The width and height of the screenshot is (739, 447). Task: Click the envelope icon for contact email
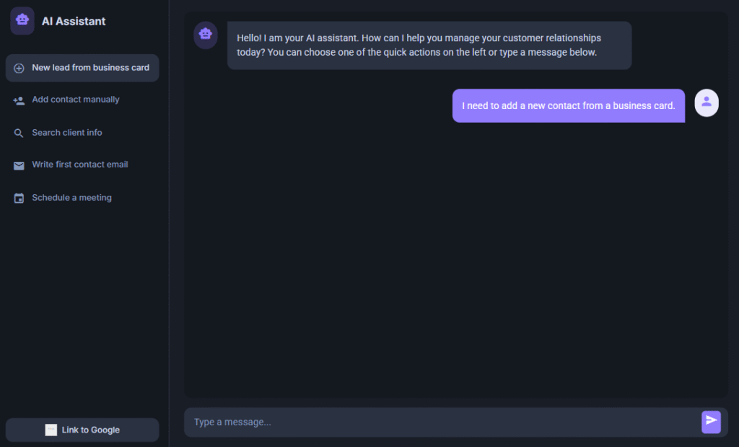pos(19,165)
